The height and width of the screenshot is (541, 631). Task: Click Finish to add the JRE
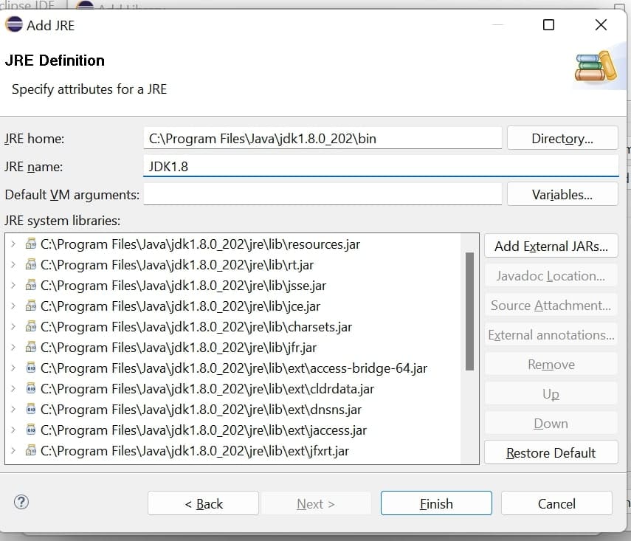pyautogui.click(x=435, y=503)
